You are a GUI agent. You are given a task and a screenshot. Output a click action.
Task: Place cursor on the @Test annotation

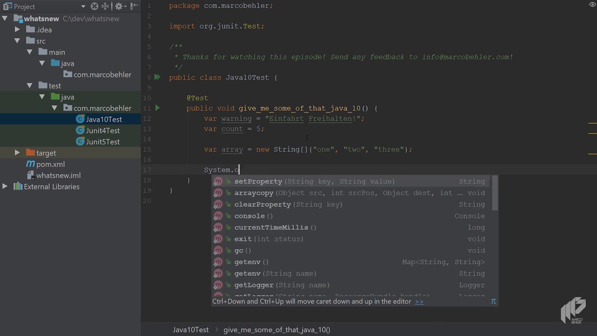197,98
